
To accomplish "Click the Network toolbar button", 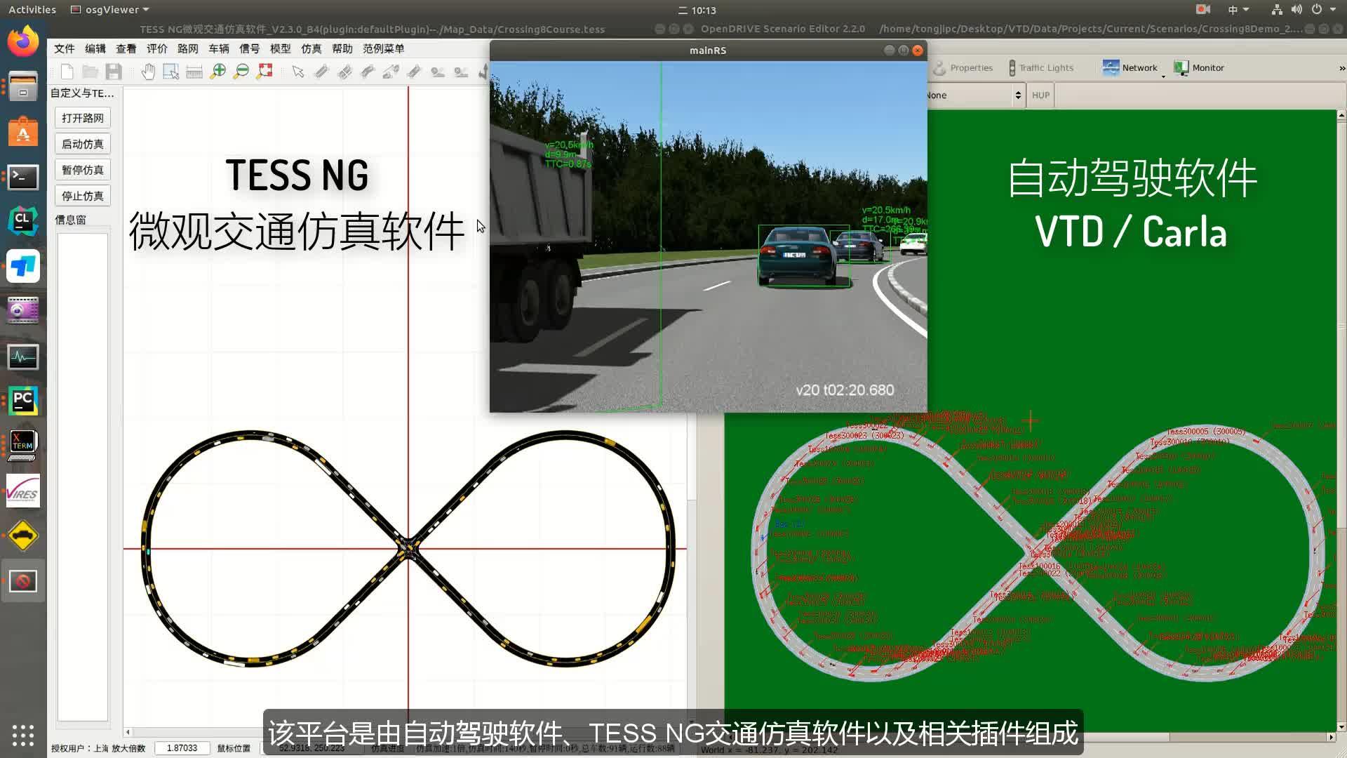I will [x=1130, y=68].
